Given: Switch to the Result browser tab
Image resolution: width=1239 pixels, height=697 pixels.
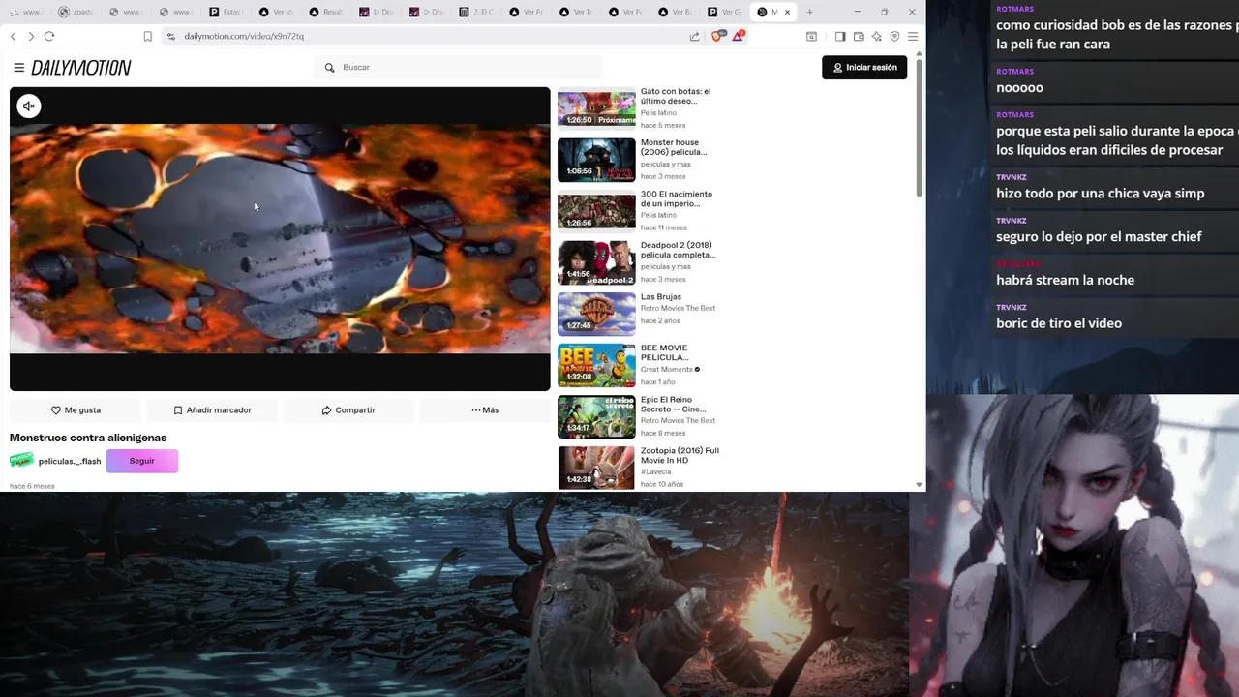Looking at the screenshot, I should point(327,12).
